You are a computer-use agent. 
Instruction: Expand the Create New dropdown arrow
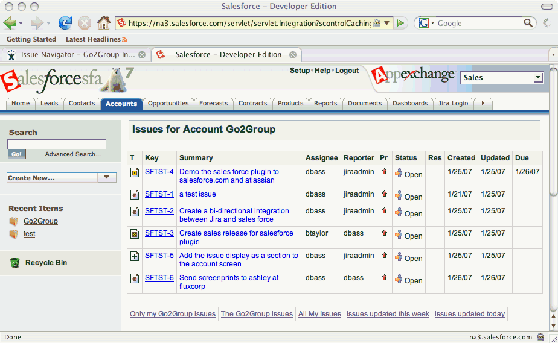[107, 178]
